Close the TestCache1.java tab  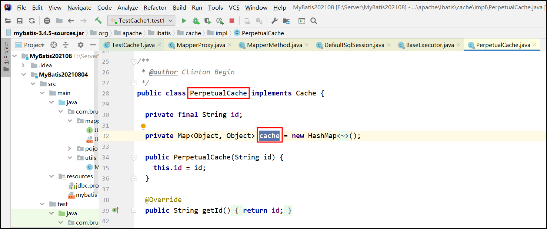click(x=159, y=45)
